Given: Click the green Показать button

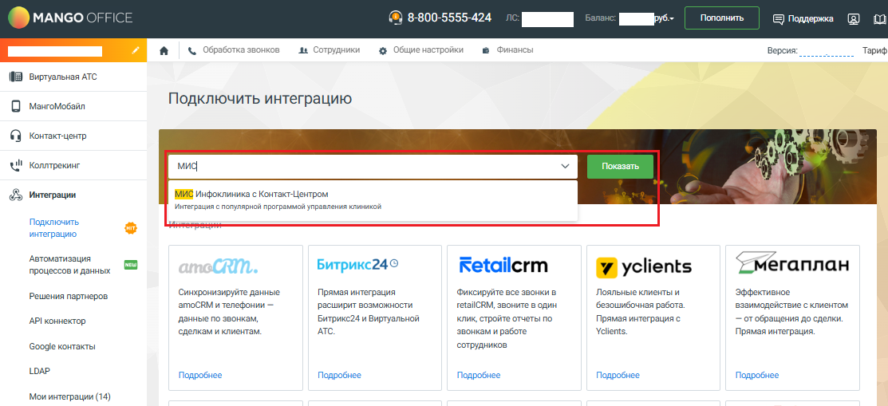Looking at the screenshot, I should pyautogui.click(x=620, y=167).
